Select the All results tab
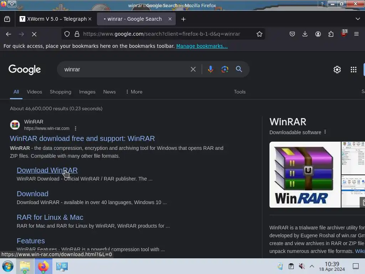The image size is (365, 274). [x=16, y=92]
